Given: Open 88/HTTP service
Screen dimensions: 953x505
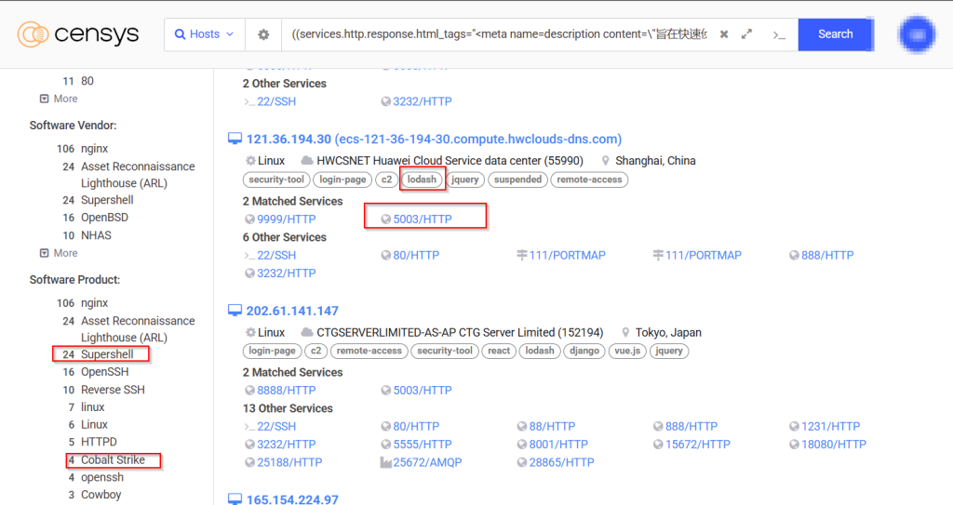Looking at the screenshot, I should [x=552, y=427].
